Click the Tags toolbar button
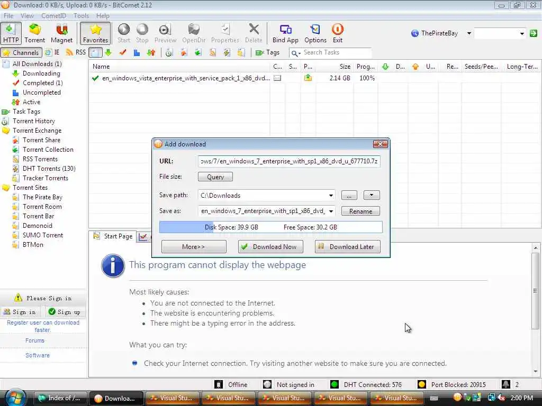 point(267,52)
